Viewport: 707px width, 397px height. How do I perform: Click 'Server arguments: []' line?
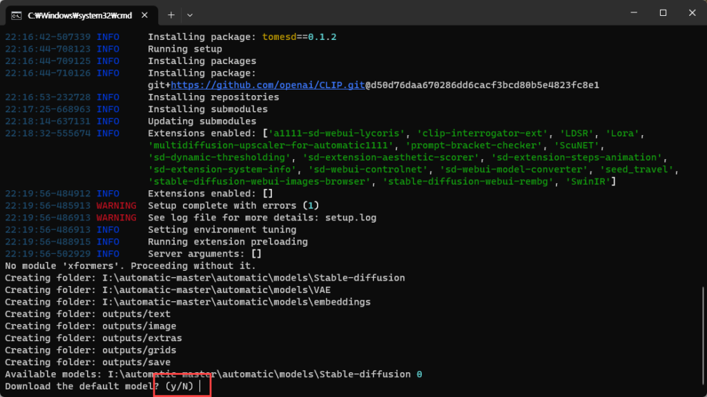pos(204,254)
